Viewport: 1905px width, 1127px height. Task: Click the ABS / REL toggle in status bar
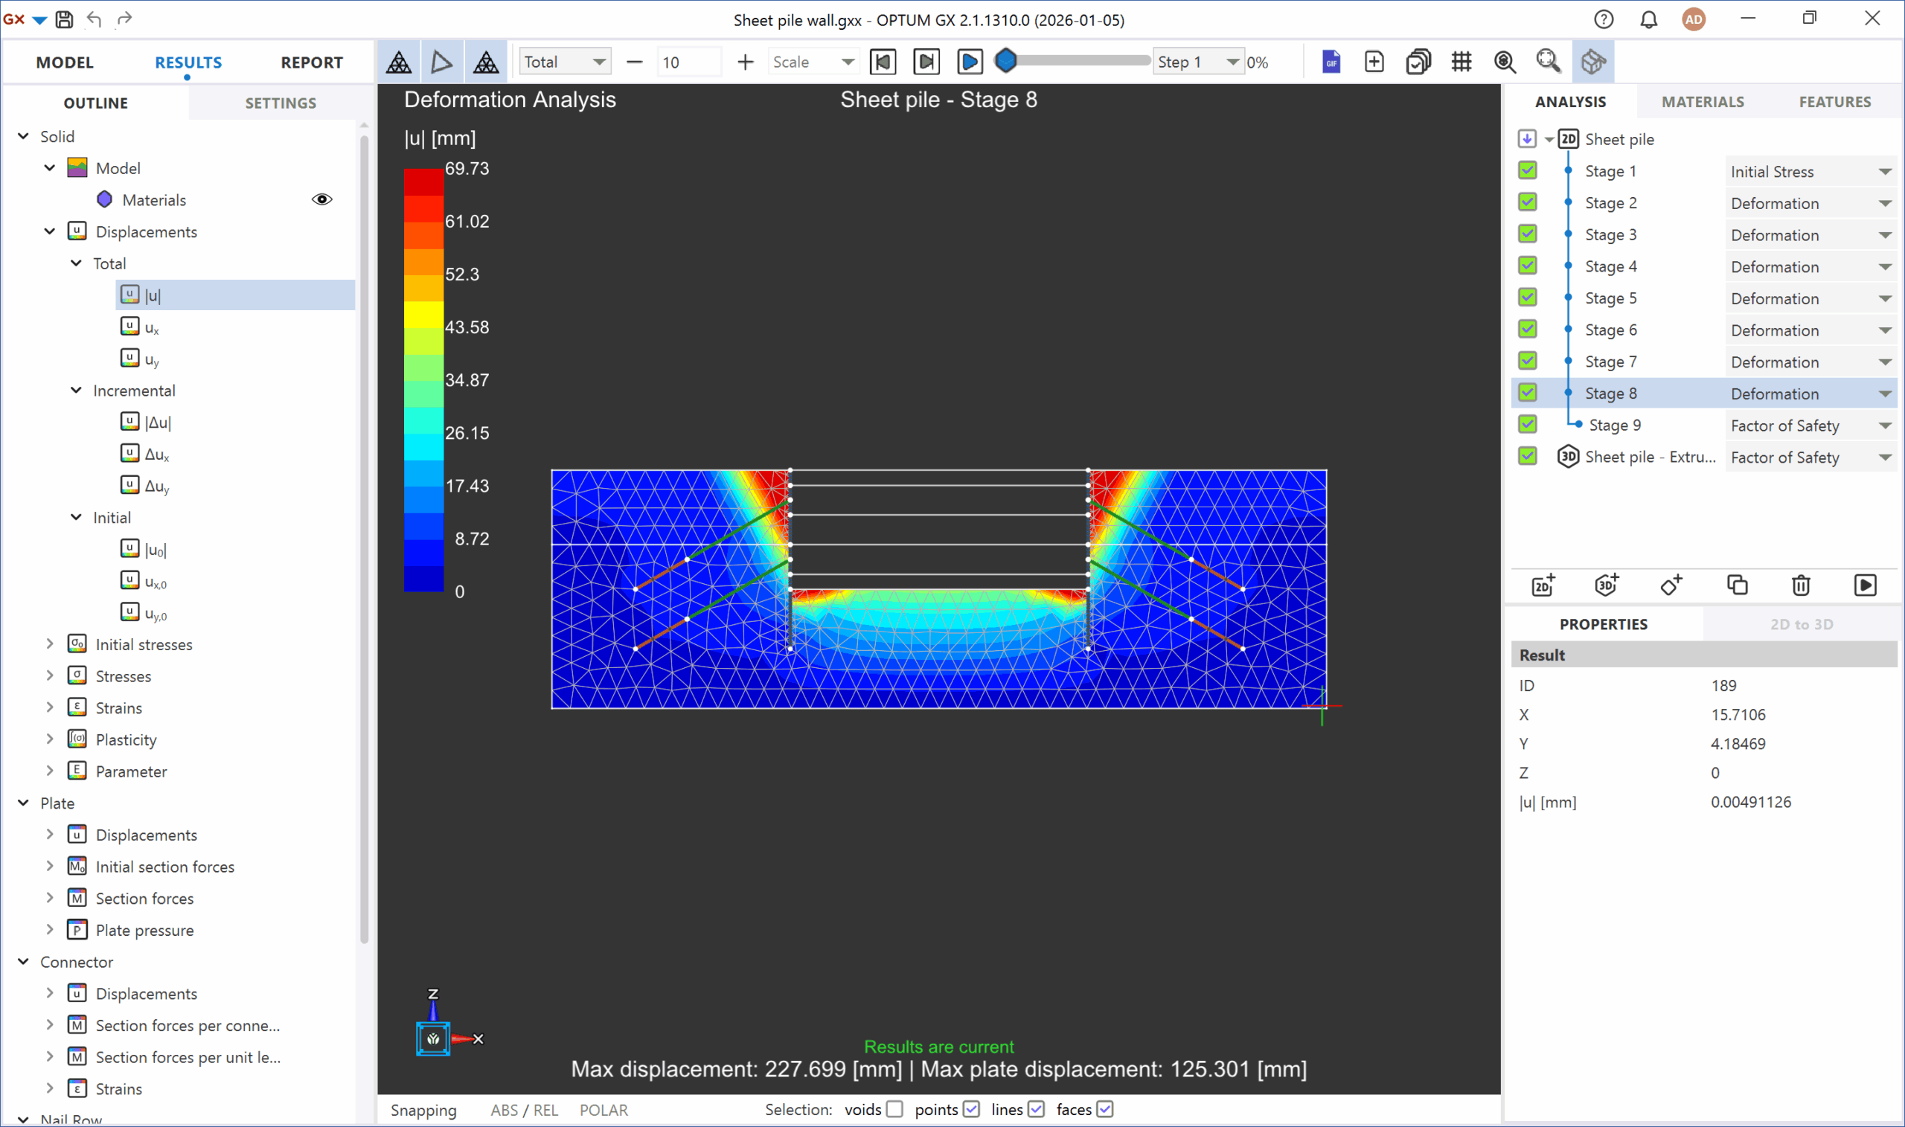pyautogui.click(x=523, y=1110)
